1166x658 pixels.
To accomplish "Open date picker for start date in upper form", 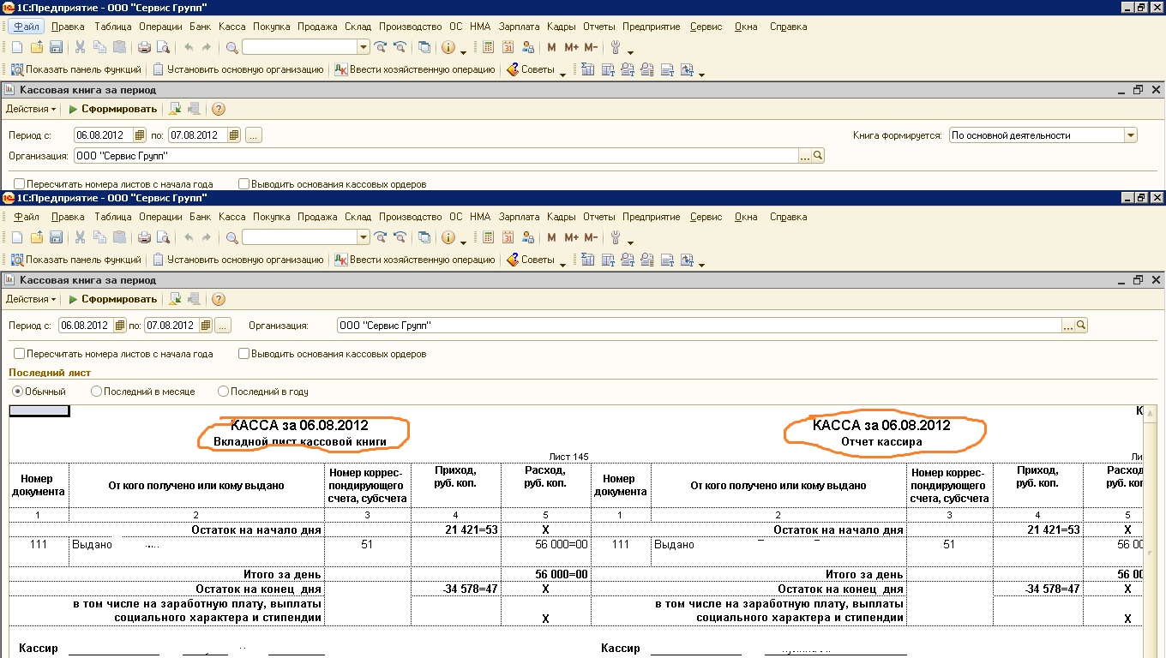I will point(140,135).
